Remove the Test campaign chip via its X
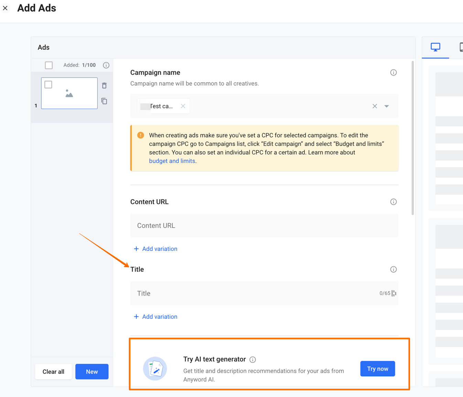Screen dimensions: 463x397 (183, 106)
